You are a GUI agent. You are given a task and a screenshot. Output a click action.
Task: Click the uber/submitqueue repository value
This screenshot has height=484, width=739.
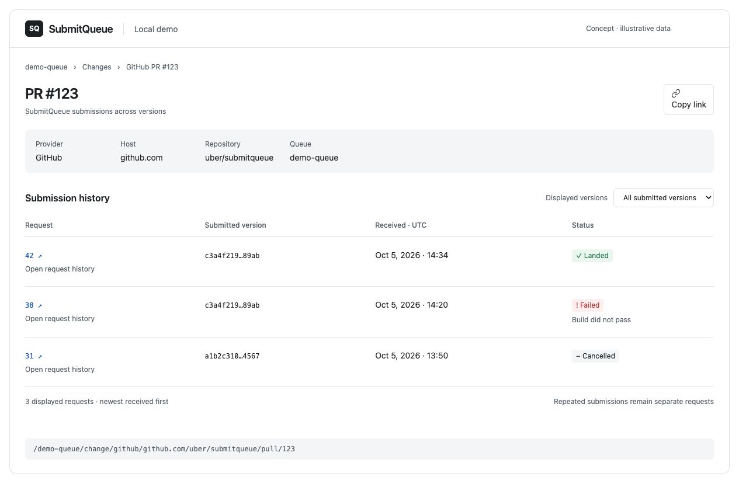coord(239,158)
